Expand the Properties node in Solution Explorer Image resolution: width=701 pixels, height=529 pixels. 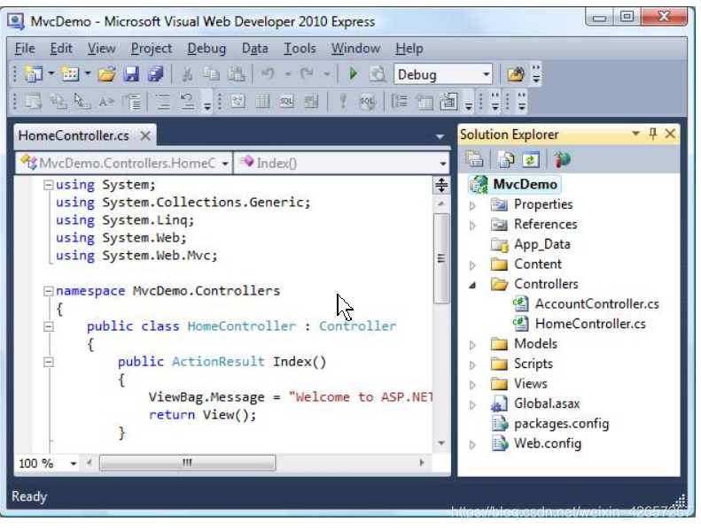click(472, 205)
